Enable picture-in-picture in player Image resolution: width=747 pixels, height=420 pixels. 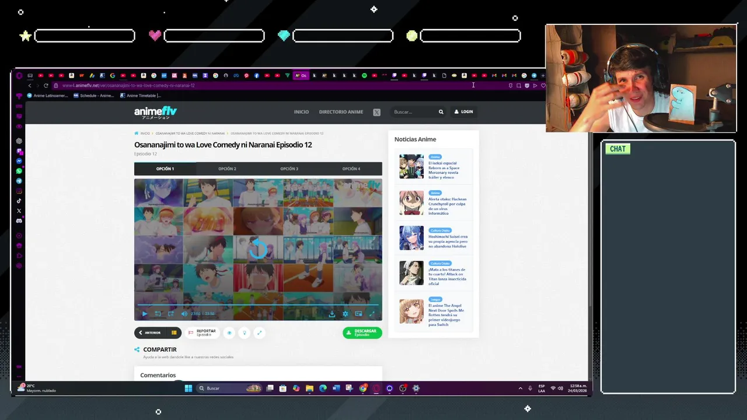point(358,314)
